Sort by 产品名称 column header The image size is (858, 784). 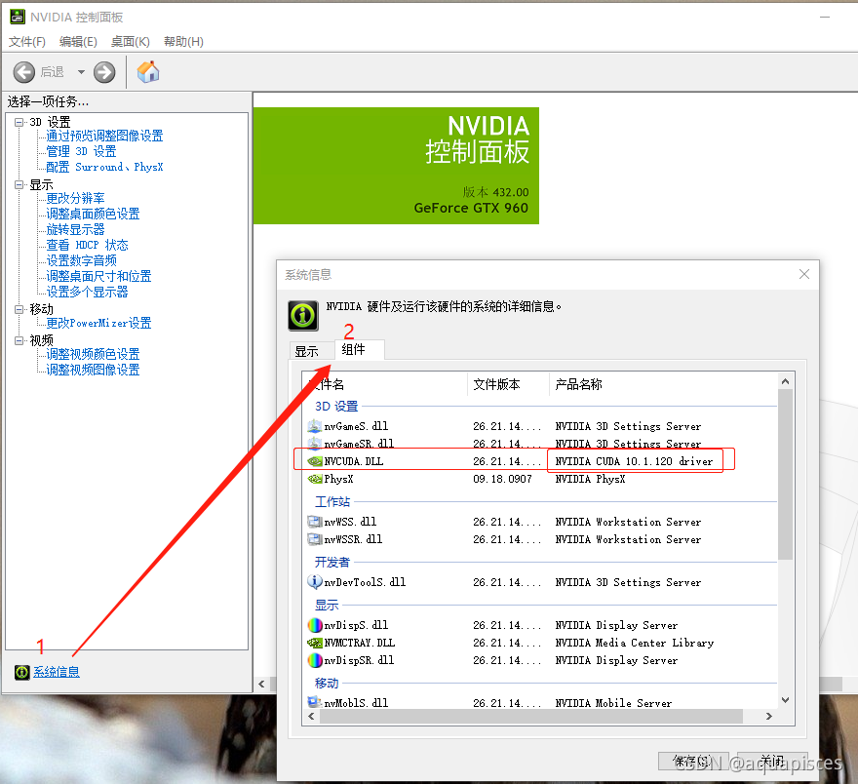click(x=663, y=384)
